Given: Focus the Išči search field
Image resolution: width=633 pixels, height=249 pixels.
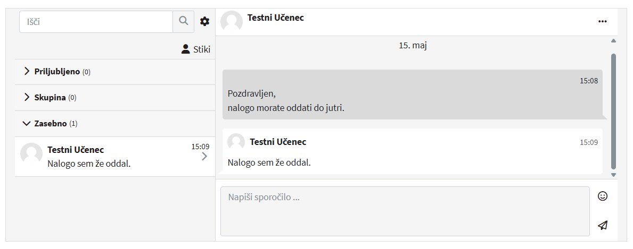Looking at the screenshot, I should (96, 22).
